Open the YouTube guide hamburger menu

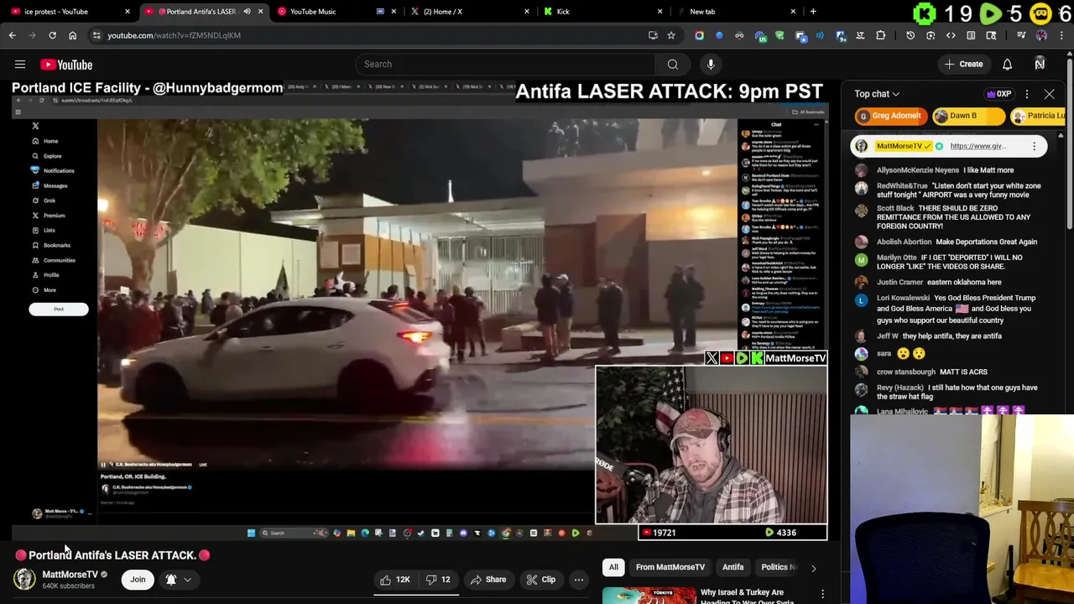(20, 65)
